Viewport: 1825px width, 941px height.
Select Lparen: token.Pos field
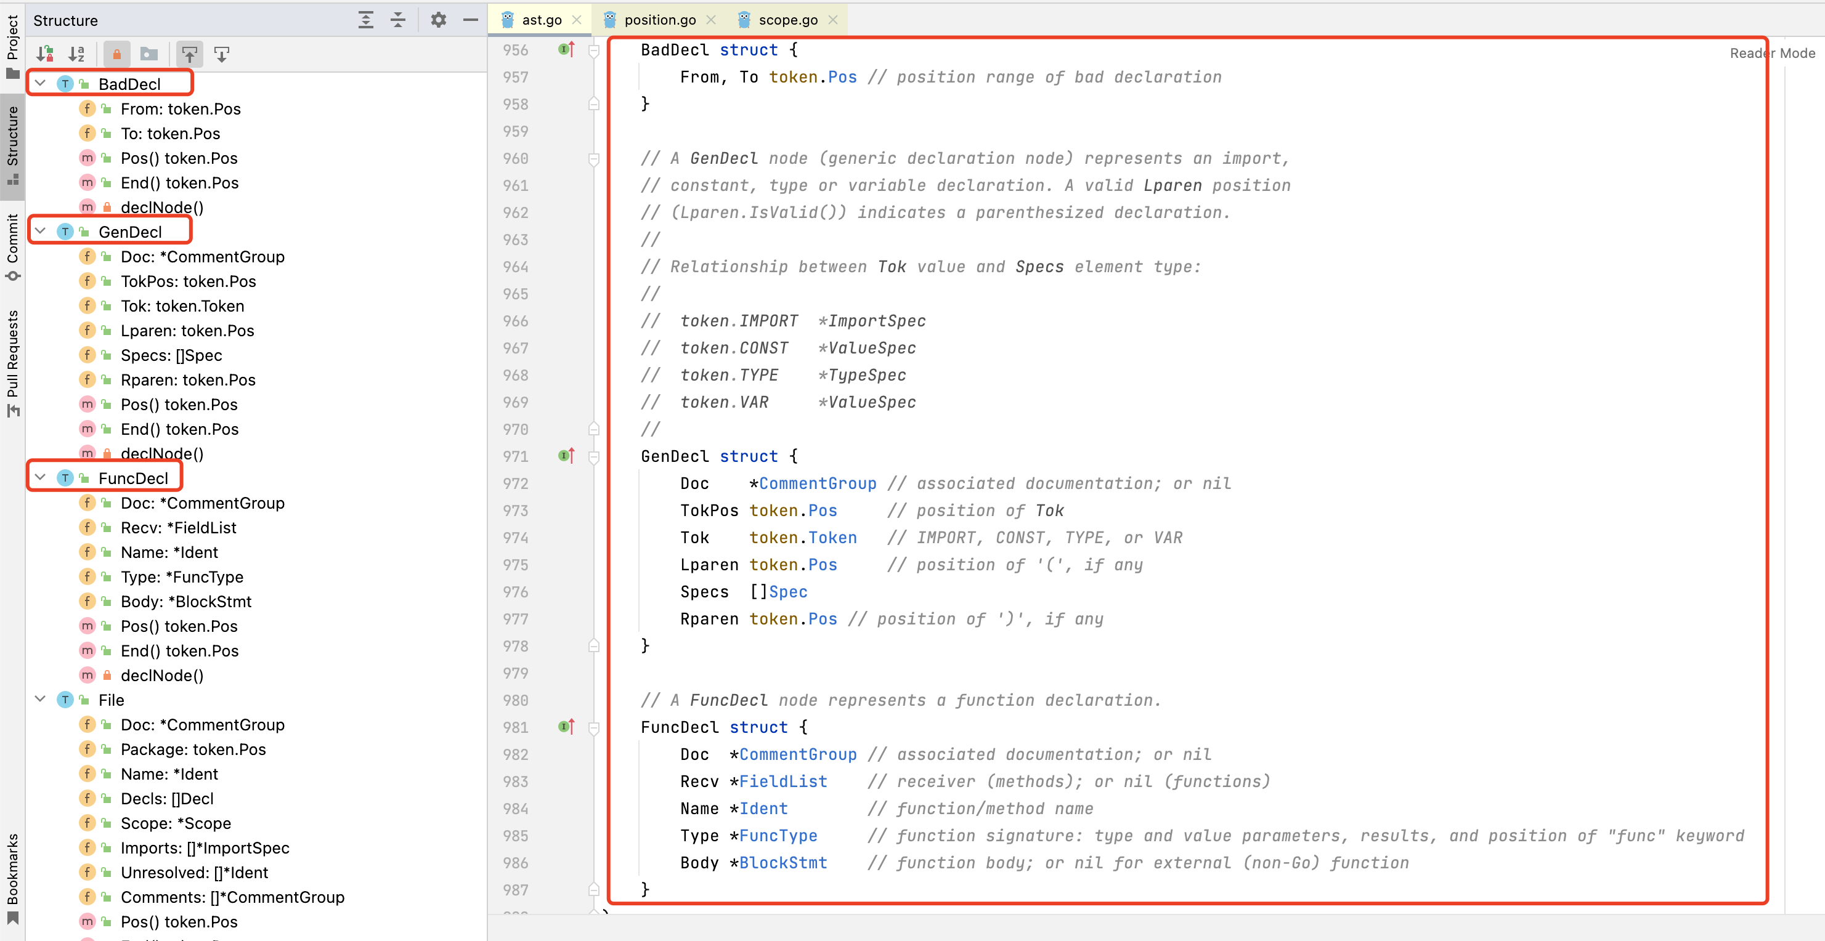point(187,331)
